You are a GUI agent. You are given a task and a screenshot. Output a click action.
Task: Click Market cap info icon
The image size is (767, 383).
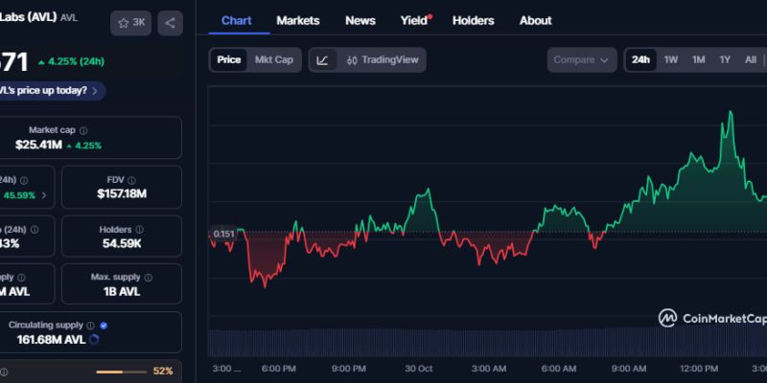[83, 130]
